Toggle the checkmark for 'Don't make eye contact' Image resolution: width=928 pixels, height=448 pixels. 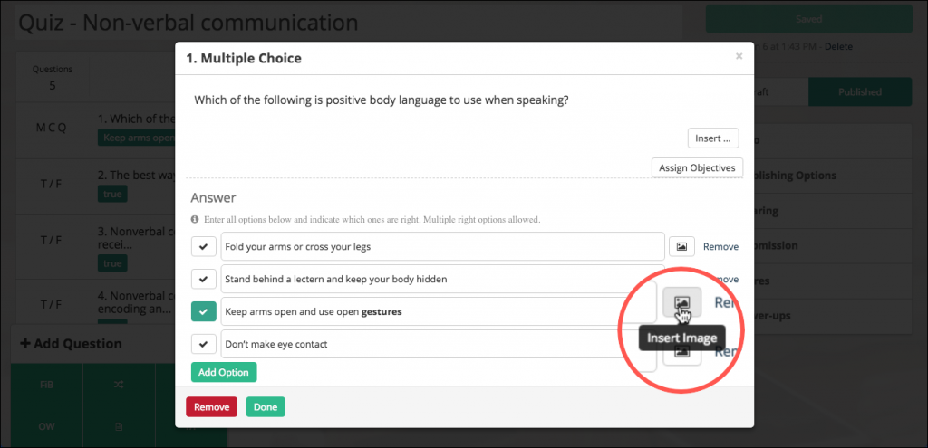(204, 343)
